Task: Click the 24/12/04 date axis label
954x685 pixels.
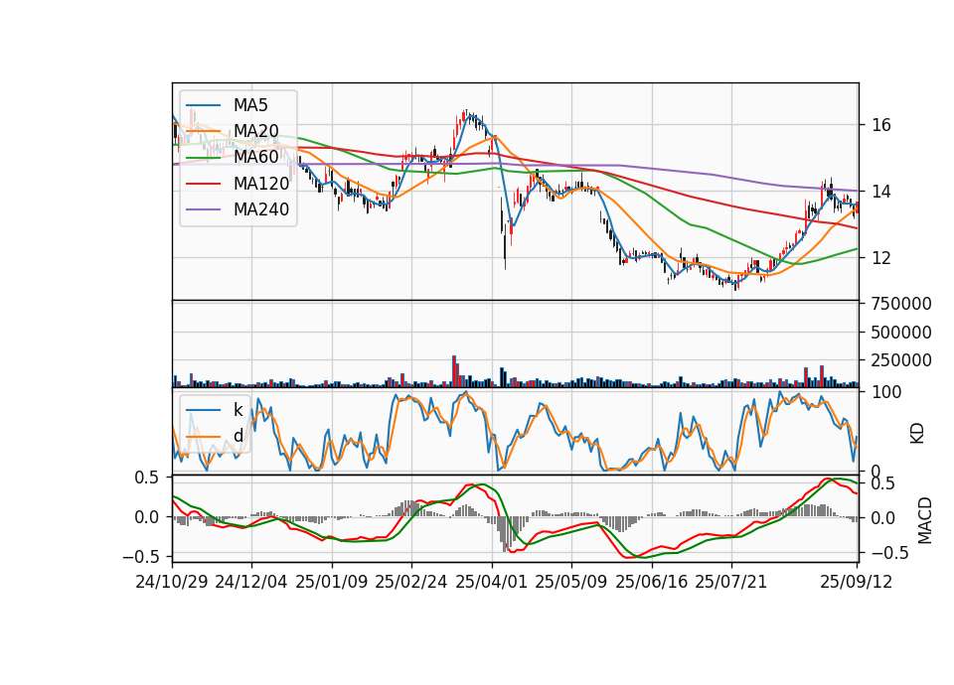Action: (x=251, y=582)
